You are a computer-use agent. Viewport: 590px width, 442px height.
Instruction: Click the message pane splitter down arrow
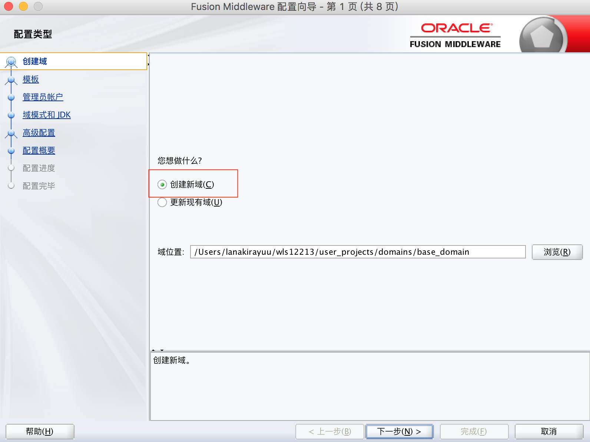coord(162,350)
